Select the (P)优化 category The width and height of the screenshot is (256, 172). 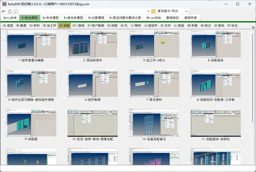pos(232,26)
